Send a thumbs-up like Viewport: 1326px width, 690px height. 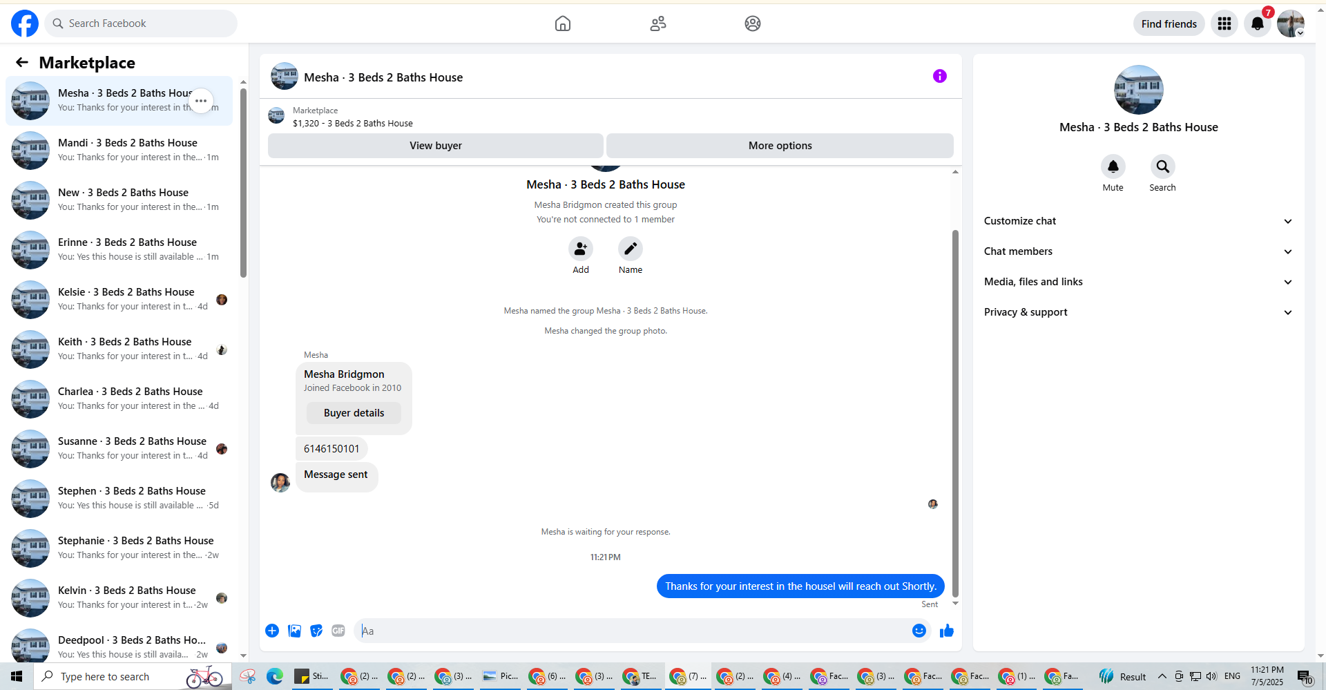[947, 631]
